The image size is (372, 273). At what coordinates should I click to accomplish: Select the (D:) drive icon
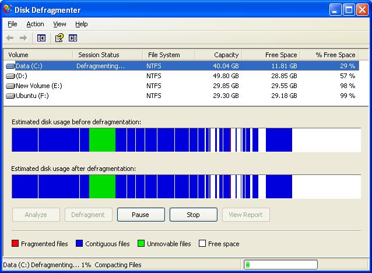[x=10, y=76]
